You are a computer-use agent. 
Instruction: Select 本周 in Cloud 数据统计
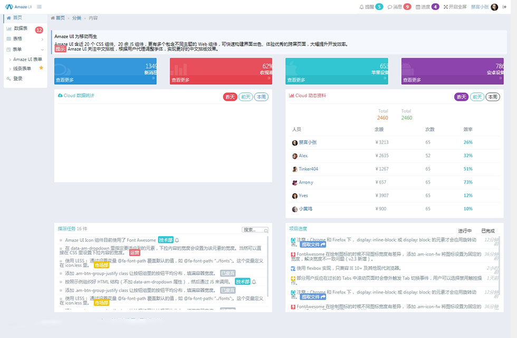click(262, 97)
